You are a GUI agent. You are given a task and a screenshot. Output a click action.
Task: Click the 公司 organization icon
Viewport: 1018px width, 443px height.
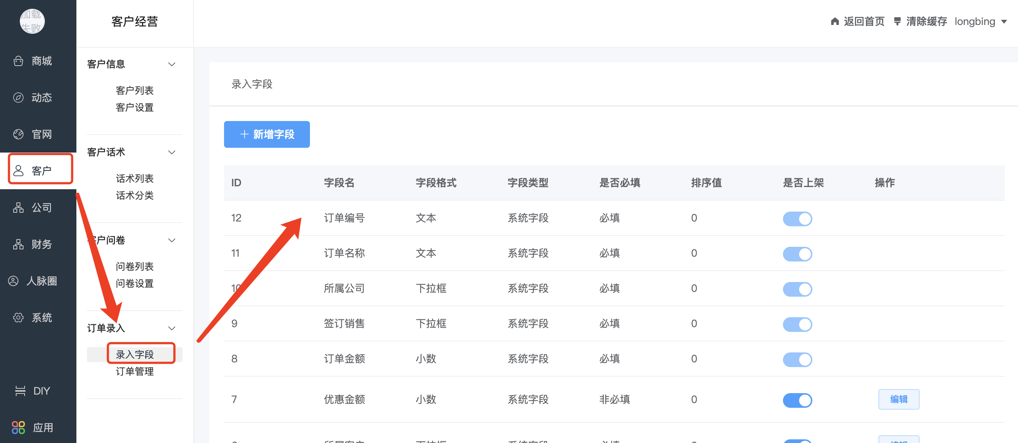point(18,208)
